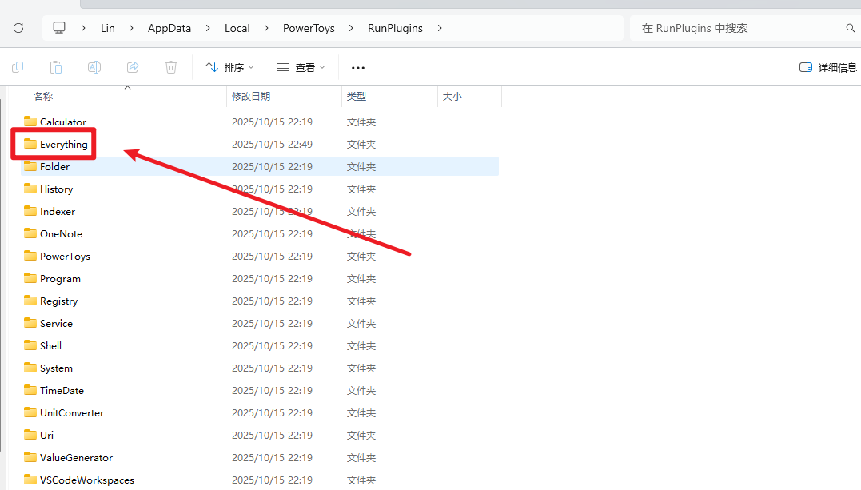Click the delete trash can icon
The image size is (861, 490).
(x=171, y=67)
